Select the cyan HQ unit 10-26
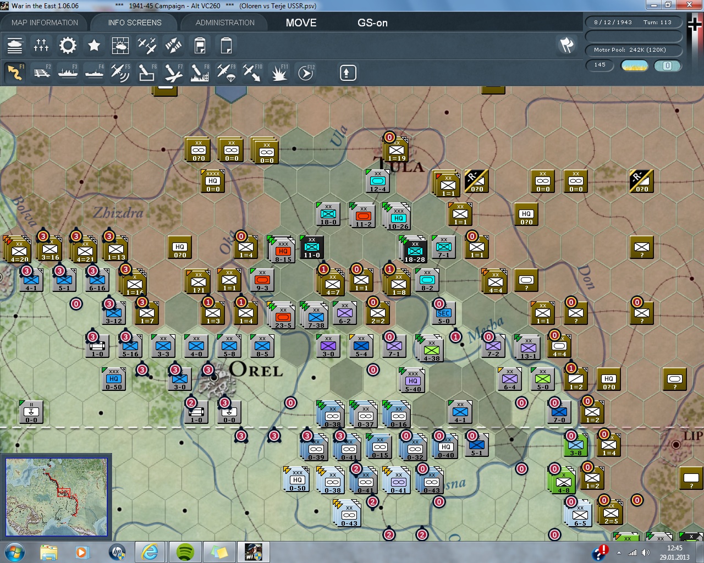 coord(398,217)
